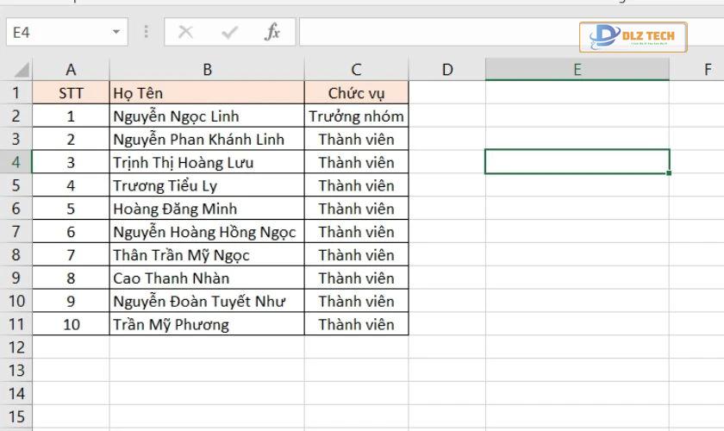Click the Chức vụ header cell
The image size is (724, 431).
point(357,93)
